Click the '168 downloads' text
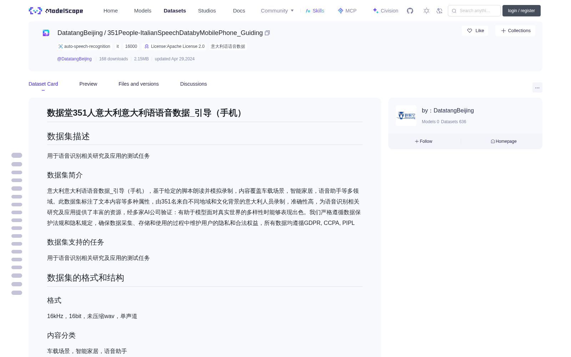 click(x=113, y=59)
